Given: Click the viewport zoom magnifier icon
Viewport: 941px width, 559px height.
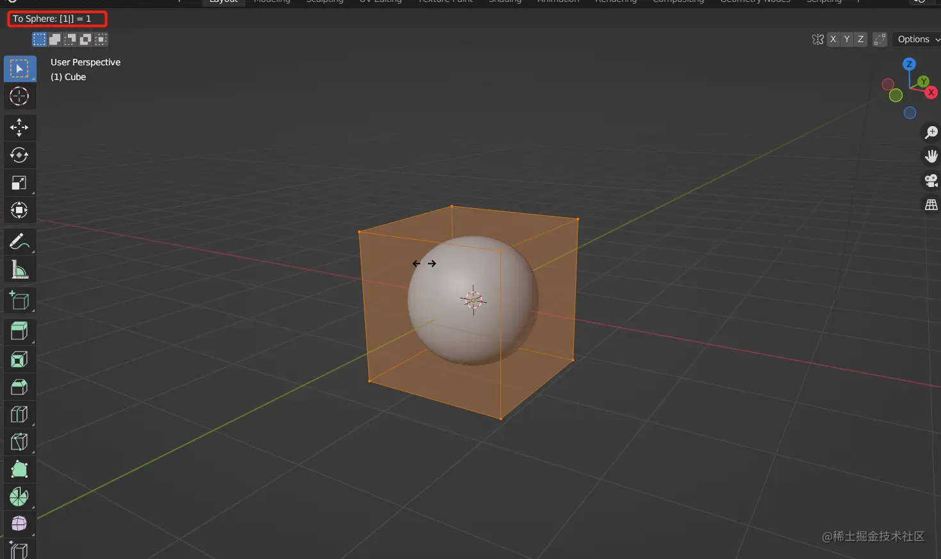Looking at the screenshot, I should [x=931, y=133].
